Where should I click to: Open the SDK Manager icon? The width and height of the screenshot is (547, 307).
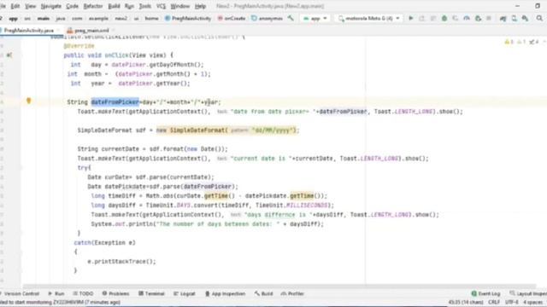pos(525,18)
